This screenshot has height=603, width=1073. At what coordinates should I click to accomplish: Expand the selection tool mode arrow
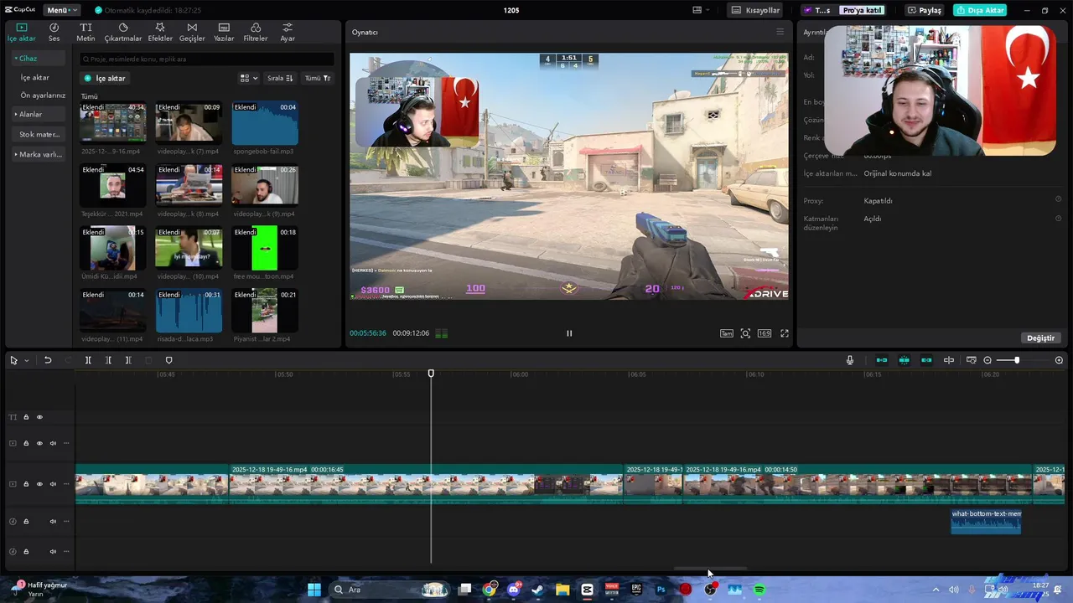(x=27, y=360)
